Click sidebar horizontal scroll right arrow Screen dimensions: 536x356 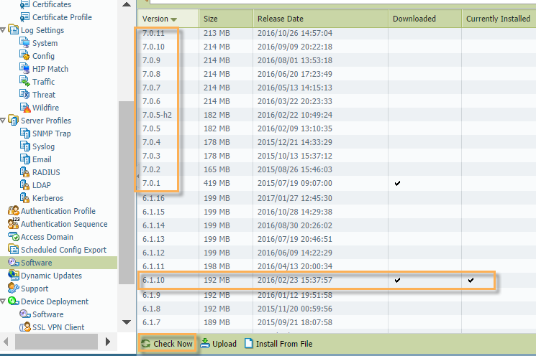click(x=108, y=342)
